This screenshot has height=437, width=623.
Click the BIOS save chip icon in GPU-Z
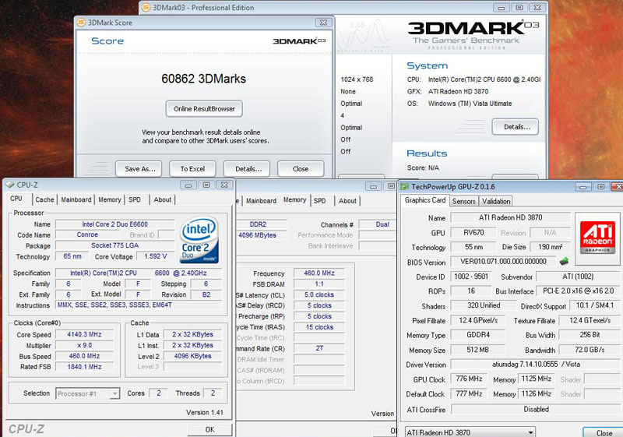(x=564, y=262)
